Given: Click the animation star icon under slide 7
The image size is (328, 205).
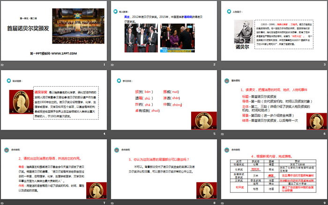Looking at the screenshot, I should [3, 203].
